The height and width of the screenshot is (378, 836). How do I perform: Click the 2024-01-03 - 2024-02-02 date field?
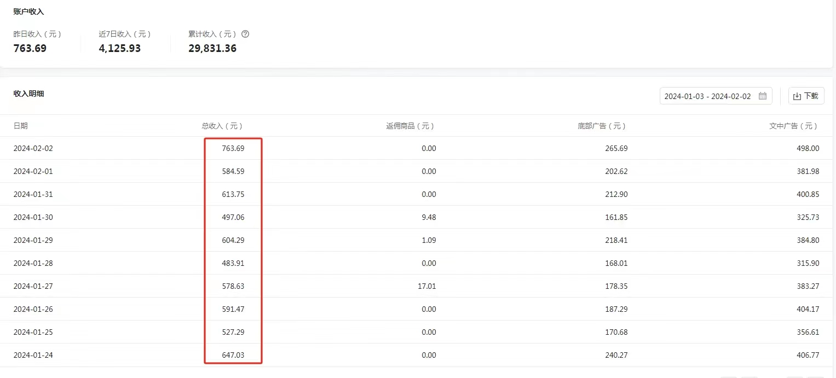[x=707, y=96]
